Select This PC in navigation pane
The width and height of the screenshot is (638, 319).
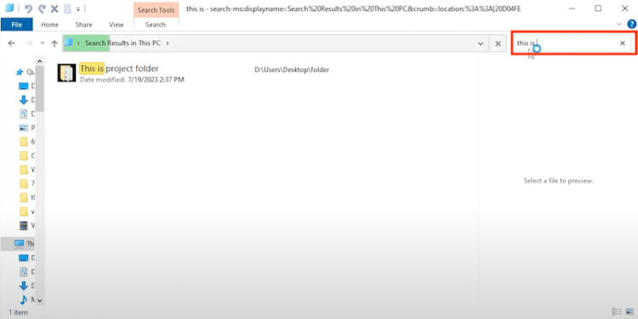pos(19,243)
